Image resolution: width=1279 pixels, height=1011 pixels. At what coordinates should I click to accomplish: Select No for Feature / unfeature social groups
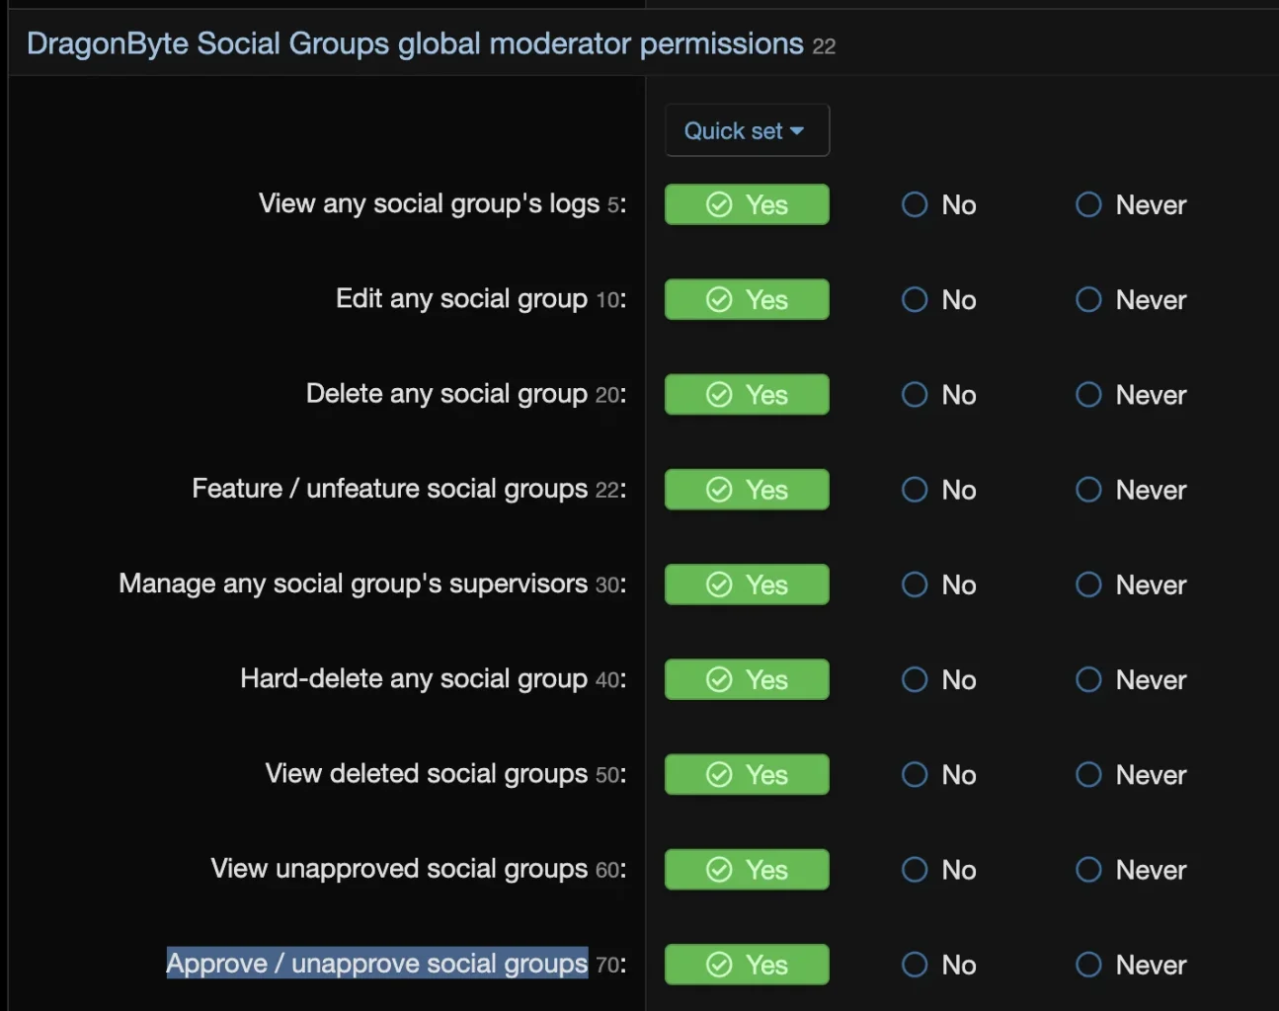[939, 489]
